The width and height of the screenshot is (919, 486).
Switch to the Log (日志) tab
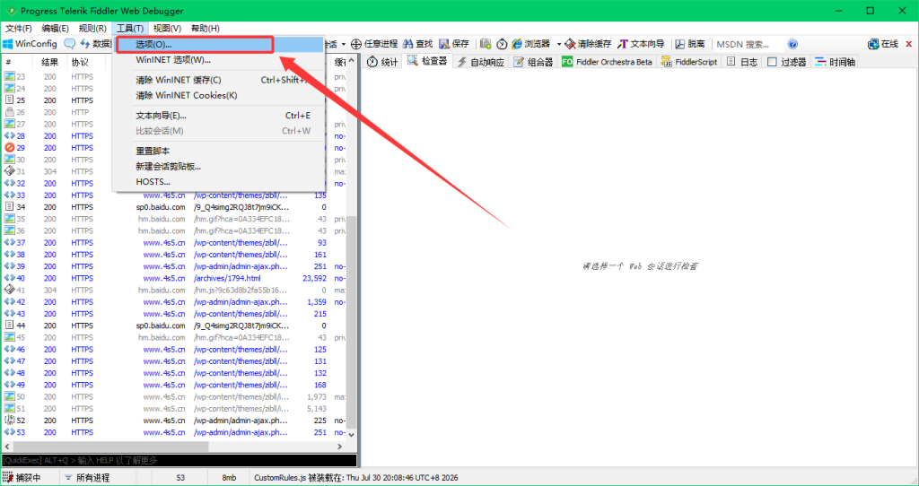[742, 62]
